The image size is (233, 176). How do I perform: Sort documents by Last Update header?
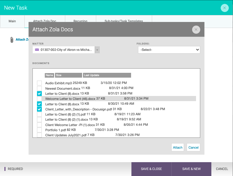pyautogui.click(x=107, y=75)
